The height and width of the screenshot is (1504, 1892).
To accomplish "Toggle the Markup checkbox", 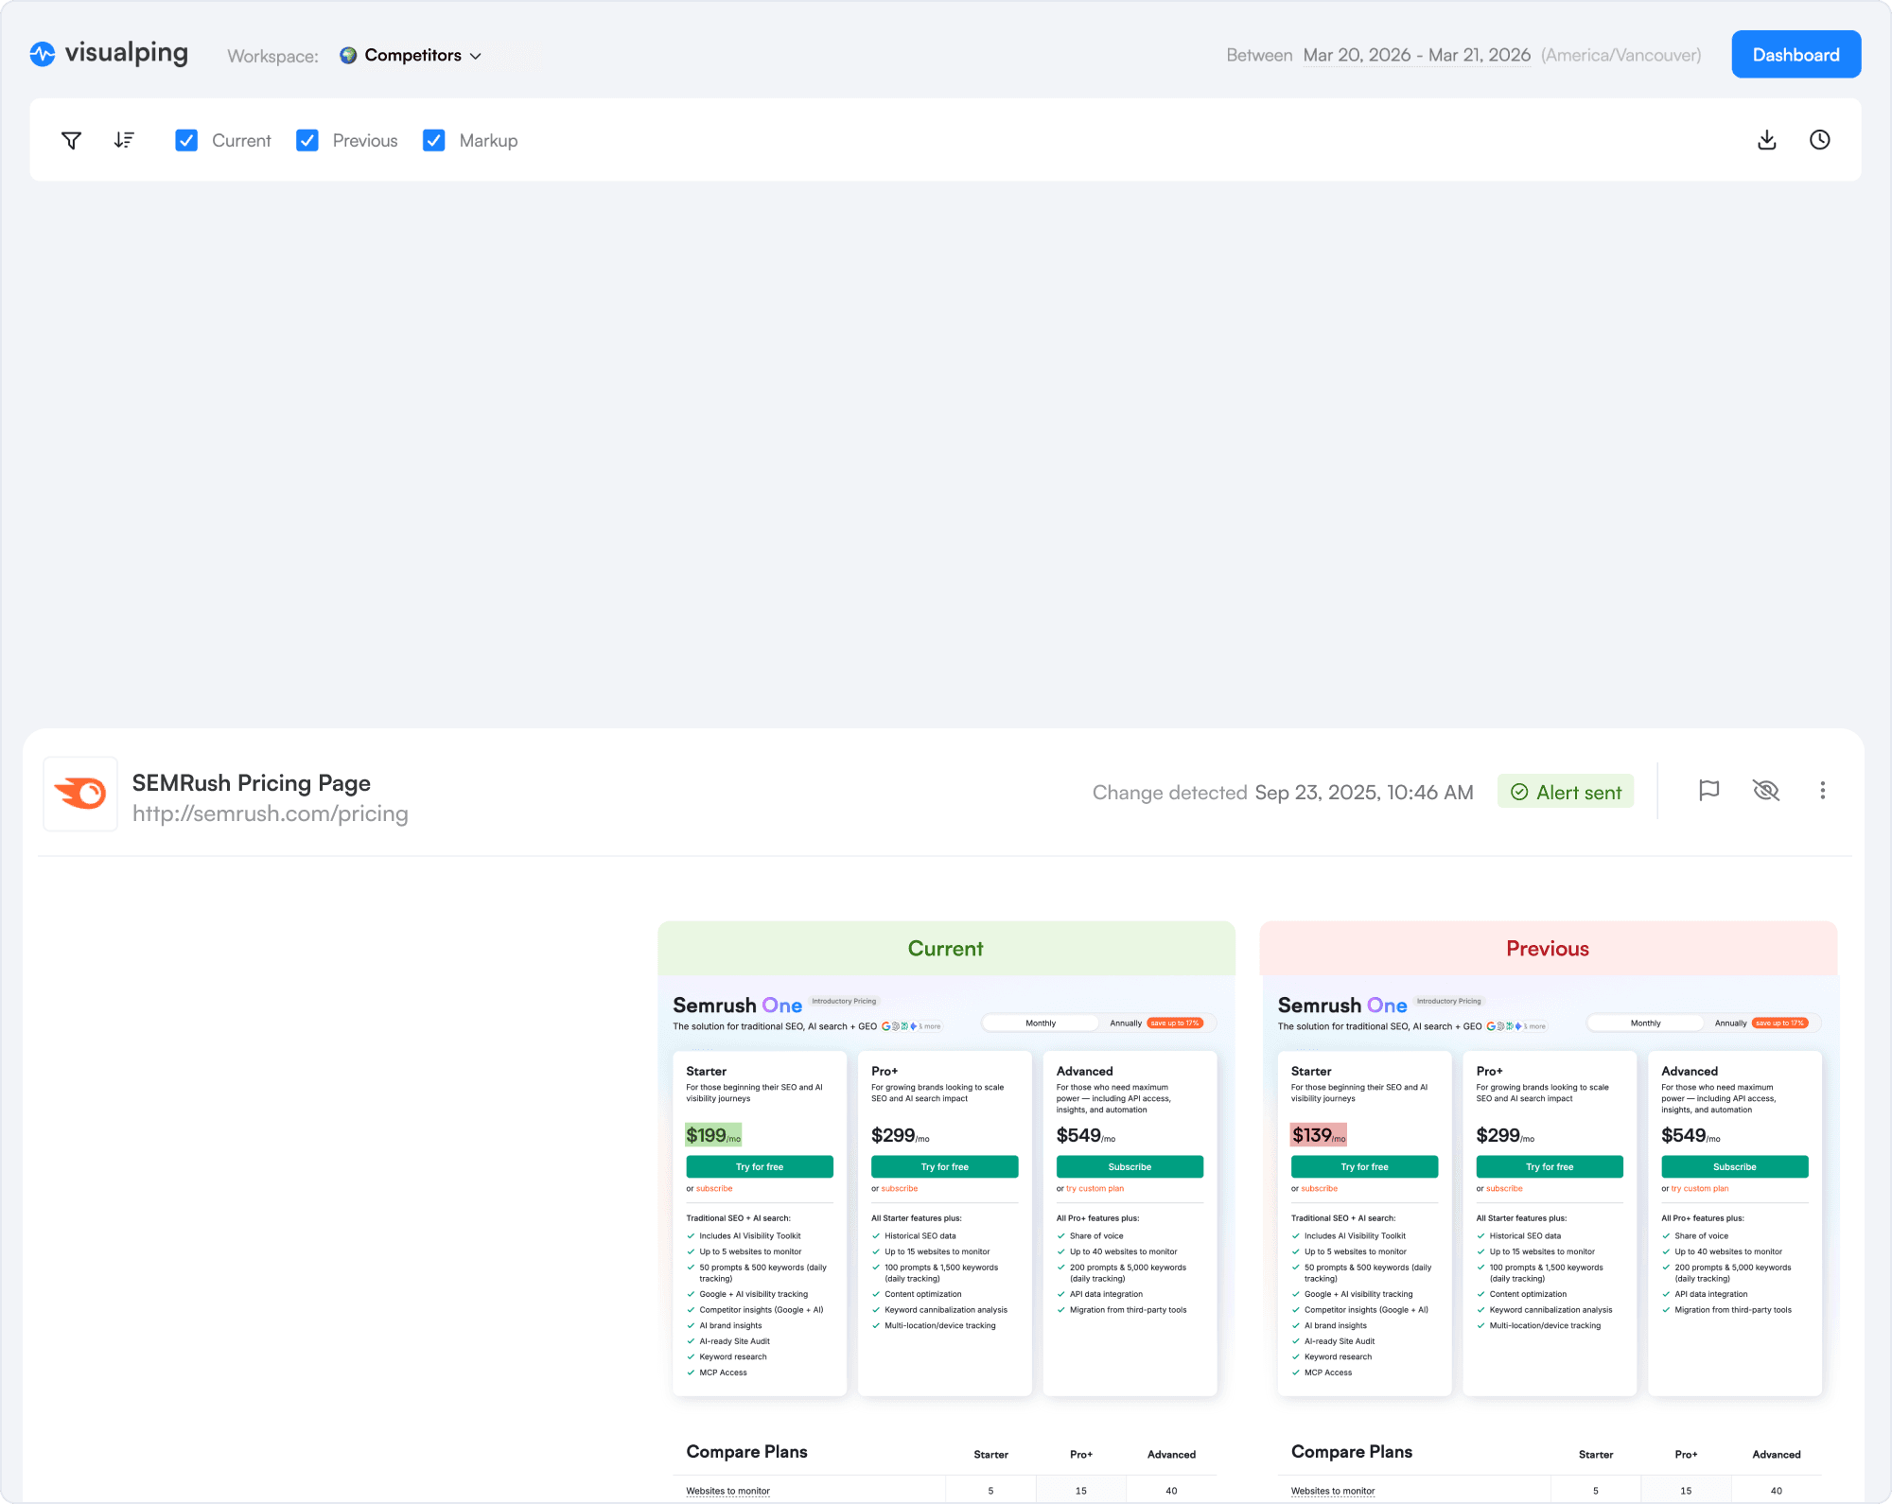I will pyautogui.click(x=433, y=140).
